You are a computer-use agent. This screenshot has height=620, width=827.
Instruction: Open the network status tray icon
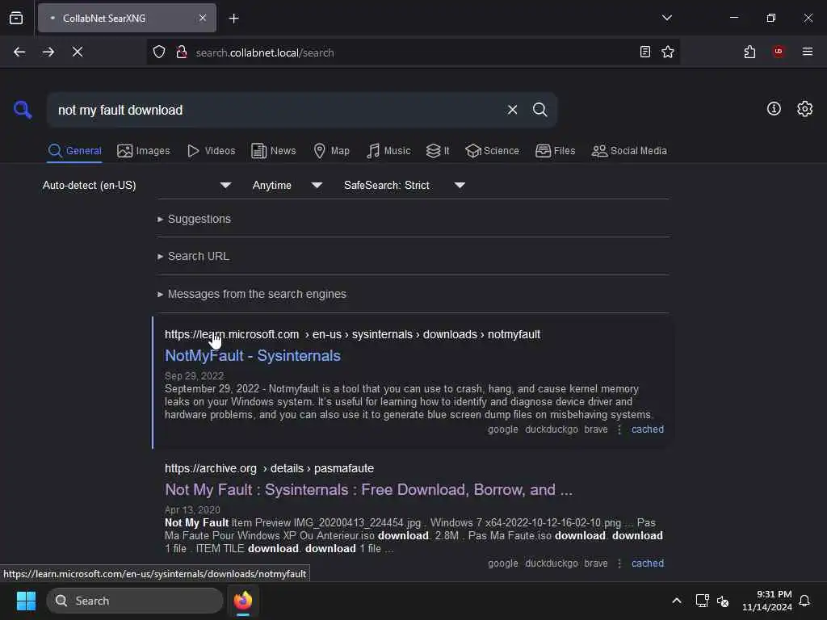[x=702, y=601]
